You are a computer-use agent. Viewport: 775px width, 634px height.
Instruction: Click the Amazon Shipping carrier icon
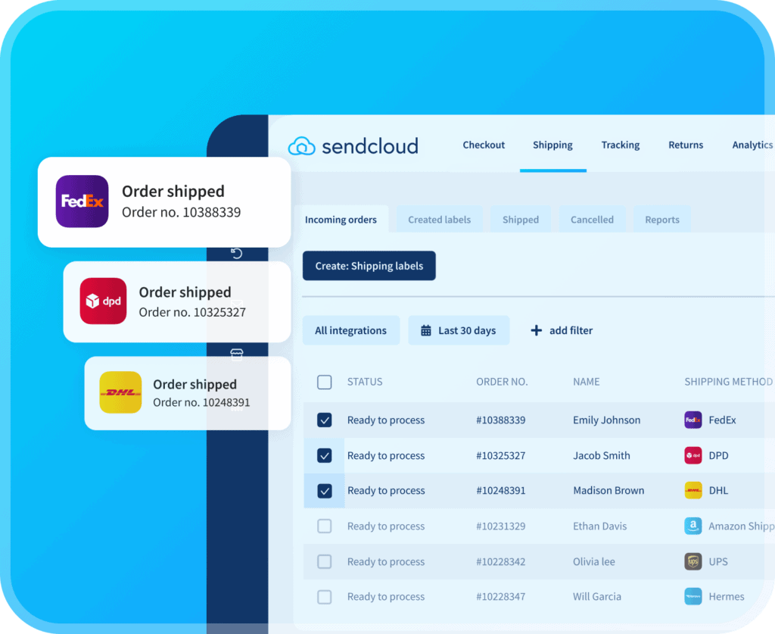(693, 526)
